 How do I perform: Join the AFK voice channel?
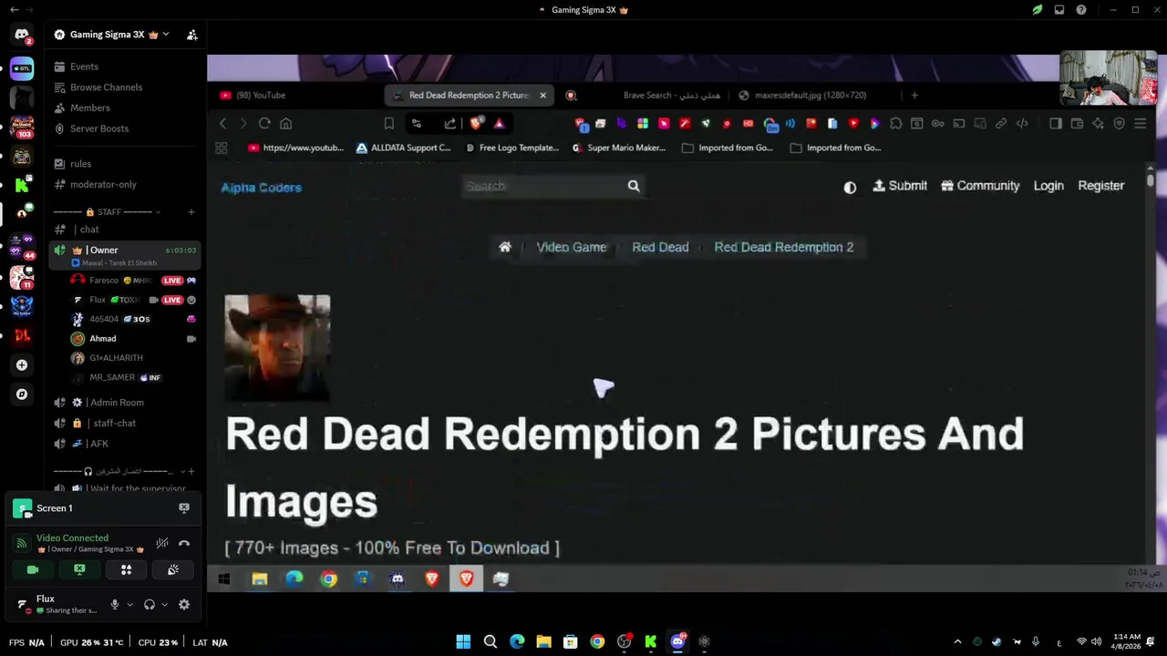point(125,444)
